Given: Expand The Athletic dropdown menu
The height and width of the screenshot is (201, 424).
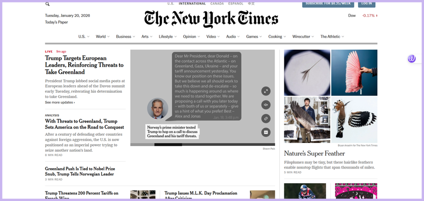Looking at the screenshot, I should pos(343,36).
